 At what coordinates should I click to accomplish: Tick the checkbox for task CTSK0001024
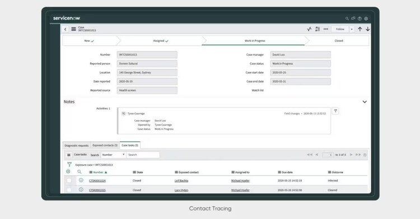point(69,180)
